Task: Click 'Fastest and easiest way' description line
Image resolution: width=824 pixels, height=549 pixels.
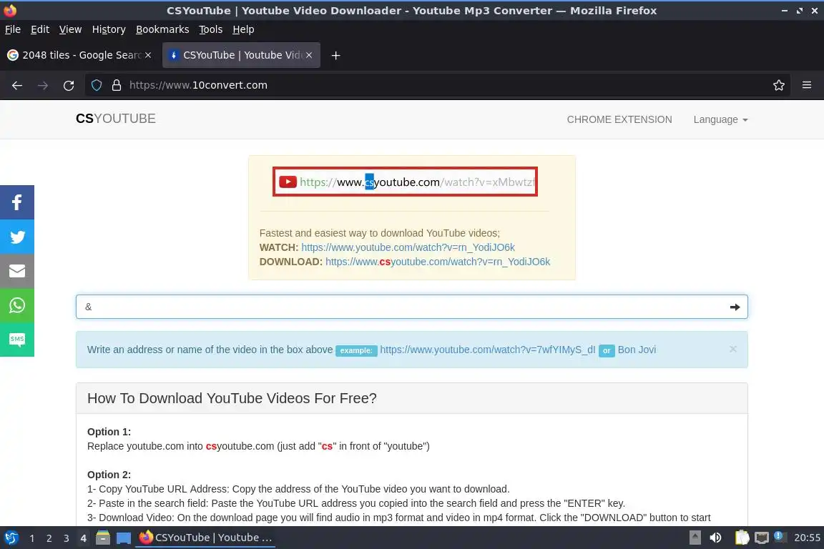Action: click(379, 233)
